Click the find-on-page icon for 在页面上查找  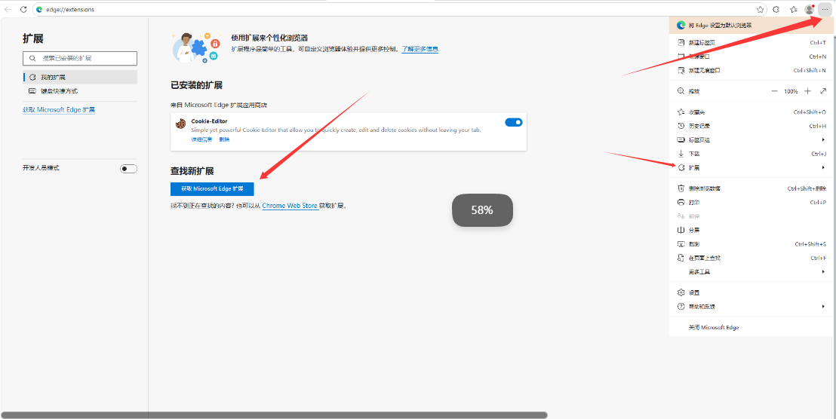pos(681,258)
